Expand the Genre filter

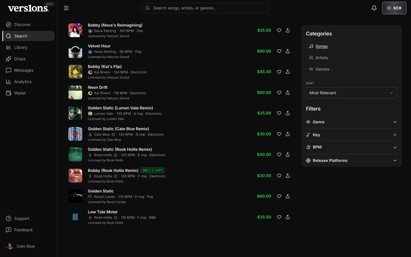tap(352, 122)
